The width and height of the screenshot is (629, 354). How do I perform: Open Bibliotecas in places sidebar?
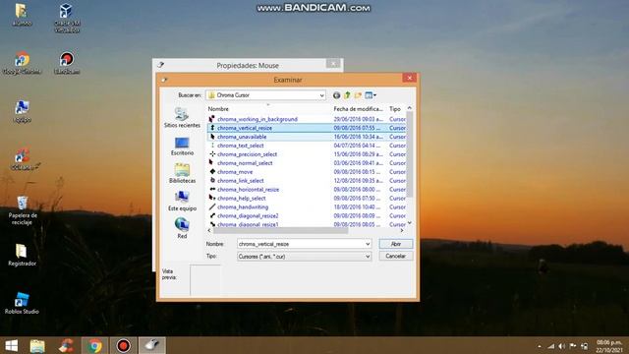[x=182, y=173]
